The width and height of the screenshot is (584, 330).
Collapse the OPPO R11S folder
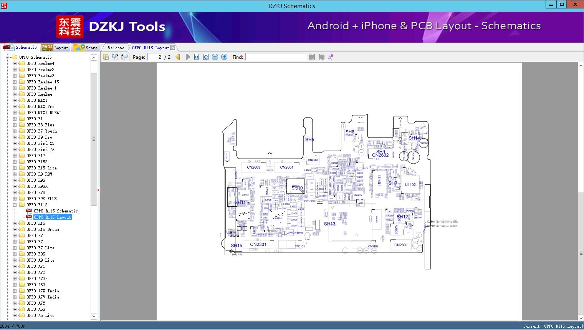click(15, 205)
